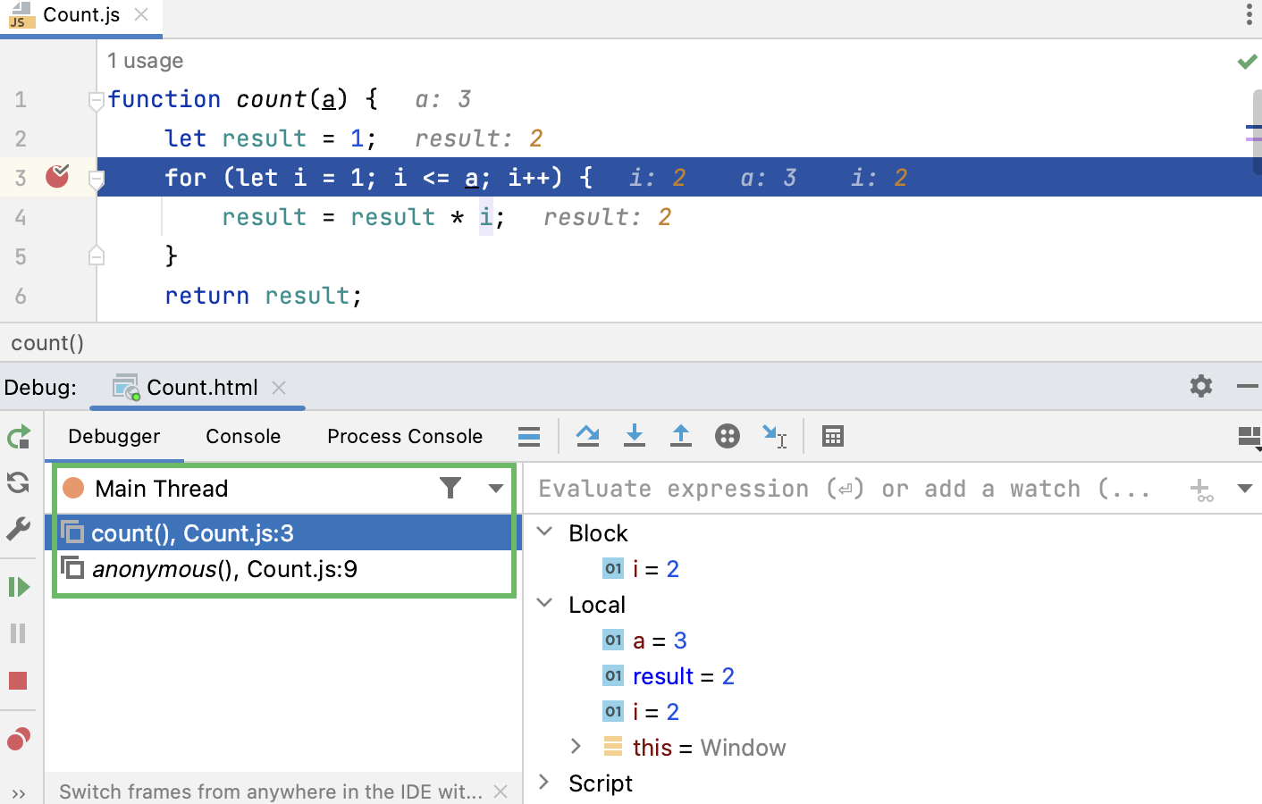Rerun the Count.html debug session
Image resolution: width=1262 pixels, height=804 pixels.
pos(19,437)
